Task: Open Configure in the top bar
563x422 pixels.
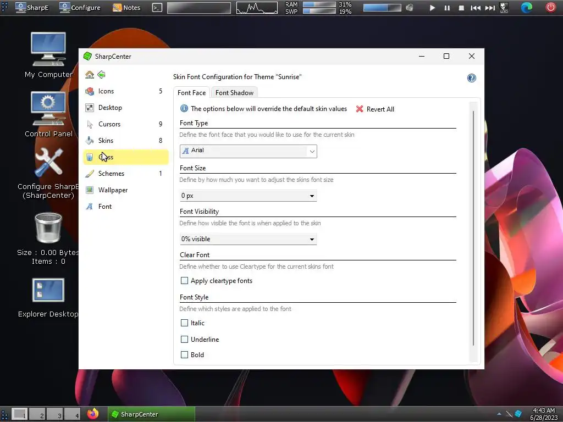Action: (x=80, y=8)
